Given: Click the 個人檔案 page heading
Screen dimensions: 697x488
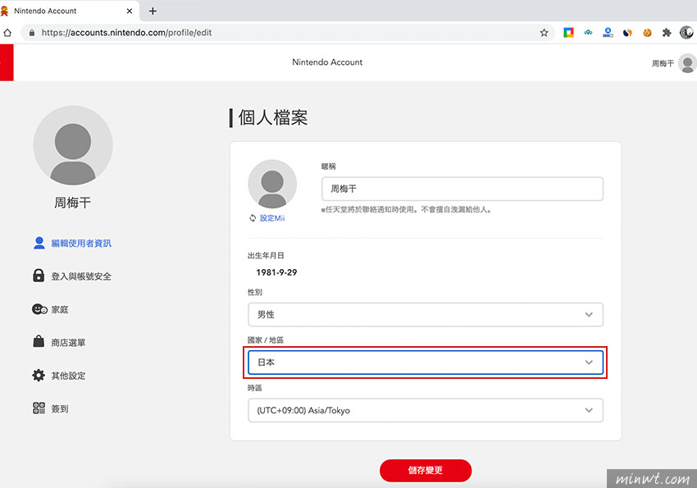Looking at the screenshot, I should (x=273, y=118).
